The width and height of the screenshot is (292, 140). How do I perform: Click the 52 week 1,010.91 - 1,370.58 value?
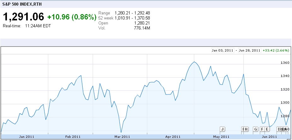point(132,18)
